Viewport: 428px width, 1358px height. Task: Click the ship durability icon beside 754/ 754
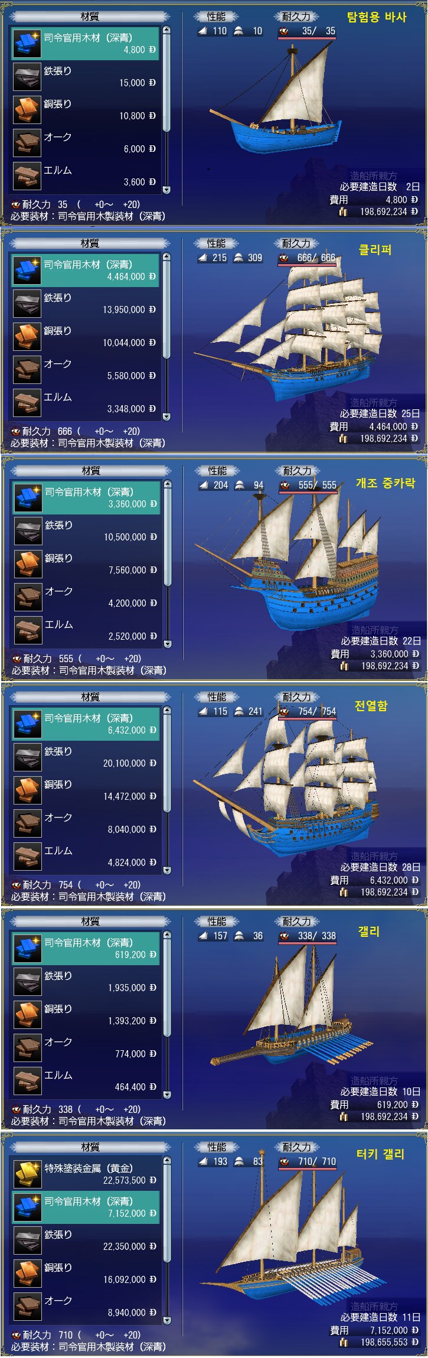[285, 712]
